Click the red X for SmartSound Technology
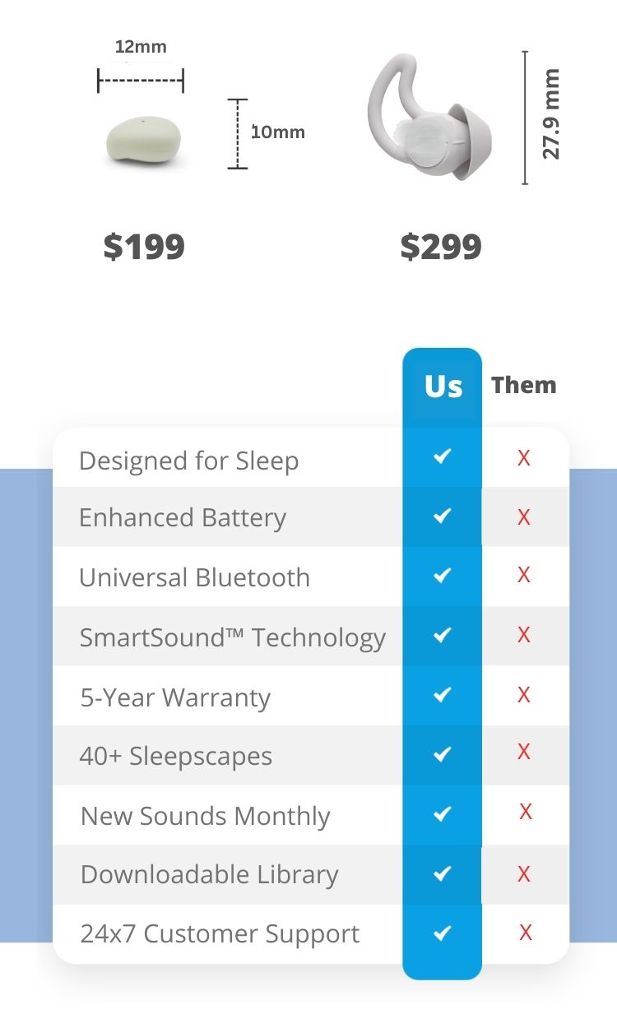This screenshot has height=1028, width=617. coord(524,634)
